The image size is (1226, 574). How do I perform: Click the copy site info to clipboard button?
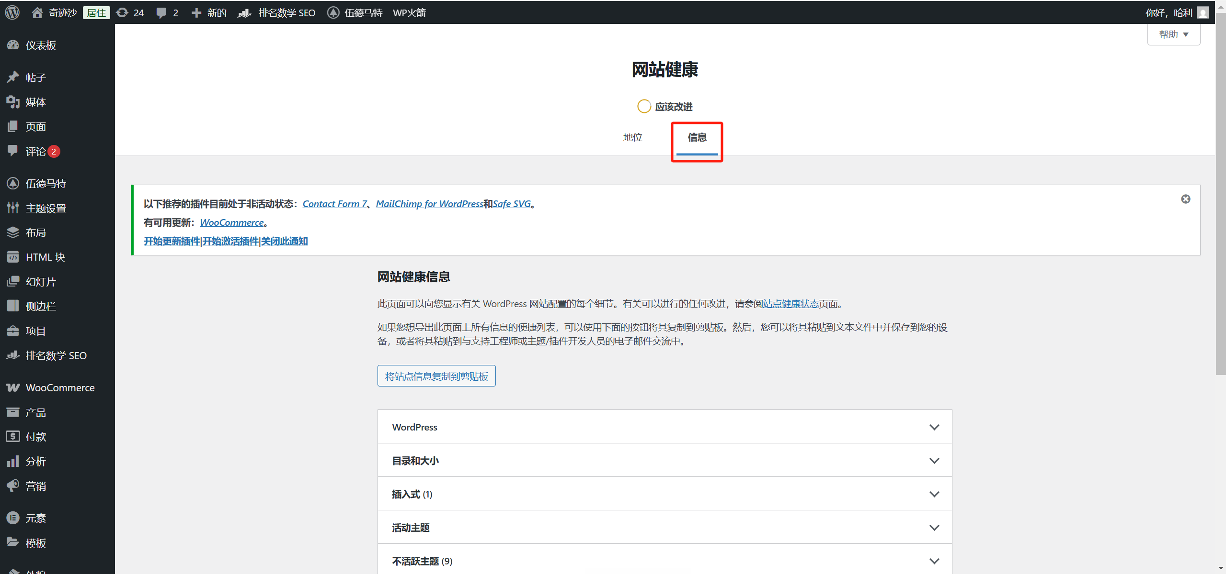pyautogui.click(x=435, y=375)
